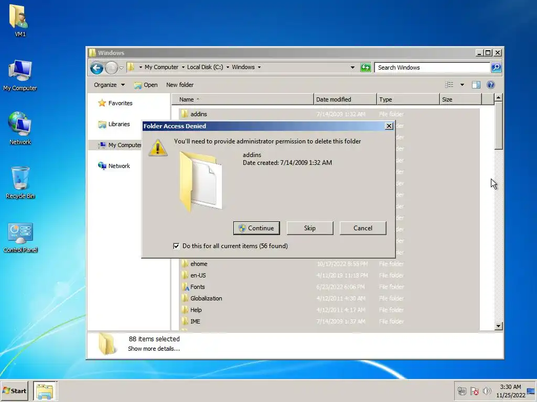This screenshot has height=402, width=537.
Task: Cancel the Folder Access Denied dialog
Action: [x=363, y=228]
